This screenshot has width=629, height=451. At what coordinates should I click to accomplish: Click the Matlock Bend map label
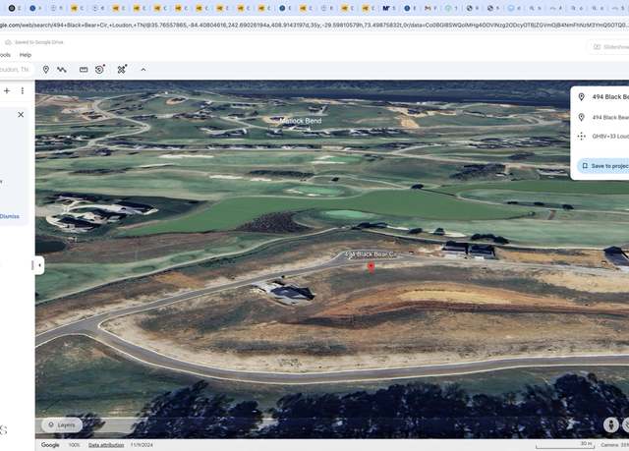301,121
